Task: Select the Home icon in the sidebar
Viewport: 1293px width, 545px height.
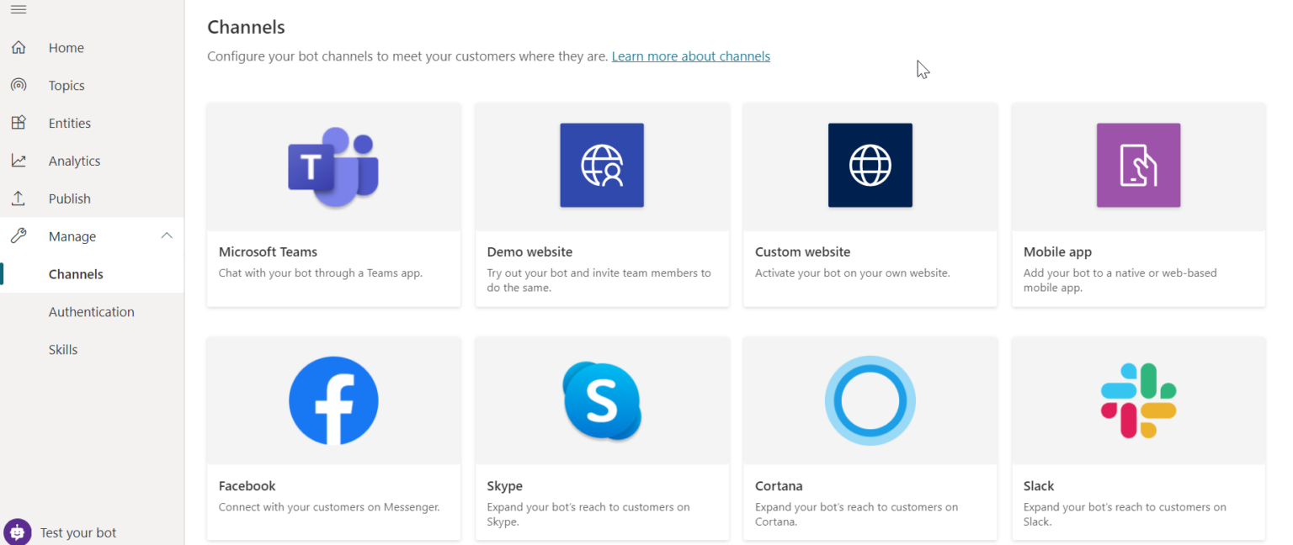Action: pyautogui.click(x=17, y=47)
